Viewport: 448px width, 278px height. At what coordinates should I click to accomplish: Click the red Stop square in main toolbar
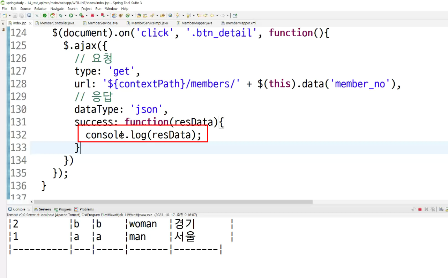pyautogui.click(x=92, y=15)
